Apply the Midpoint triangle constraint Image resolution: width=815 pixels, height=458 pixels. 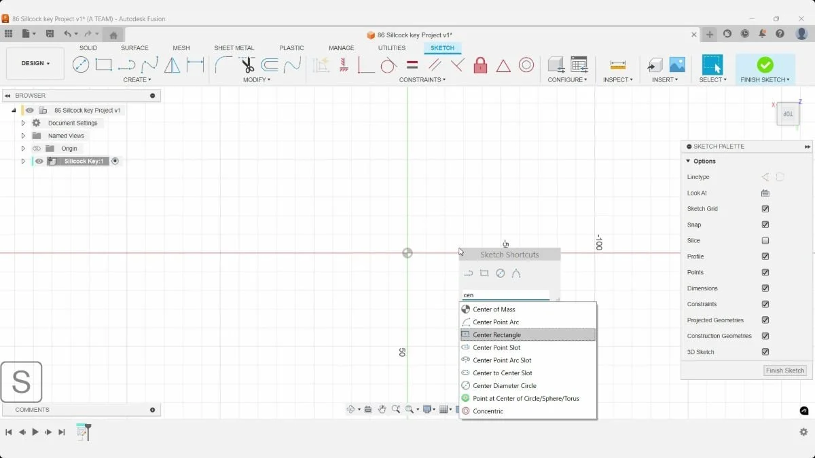503,65
